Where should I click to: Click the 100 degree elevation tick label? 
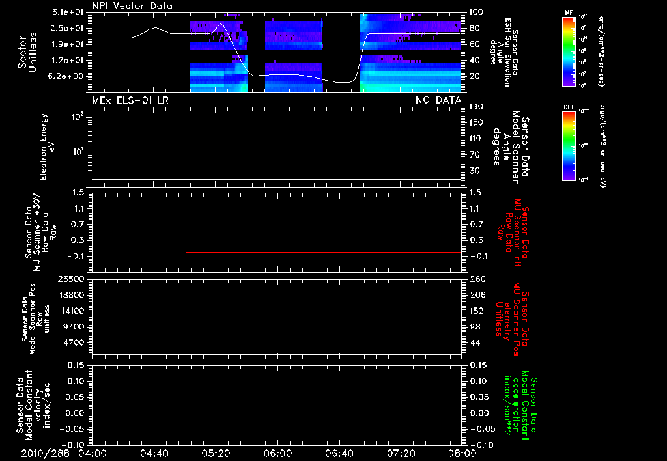(476, 12)
